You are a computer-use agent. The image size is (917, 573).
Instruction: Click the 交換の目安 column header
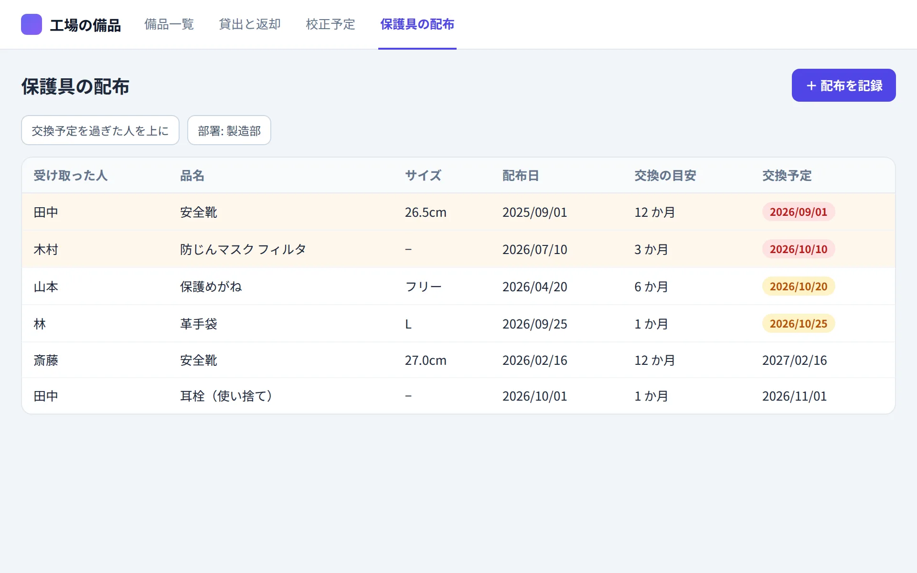point(665,176)
